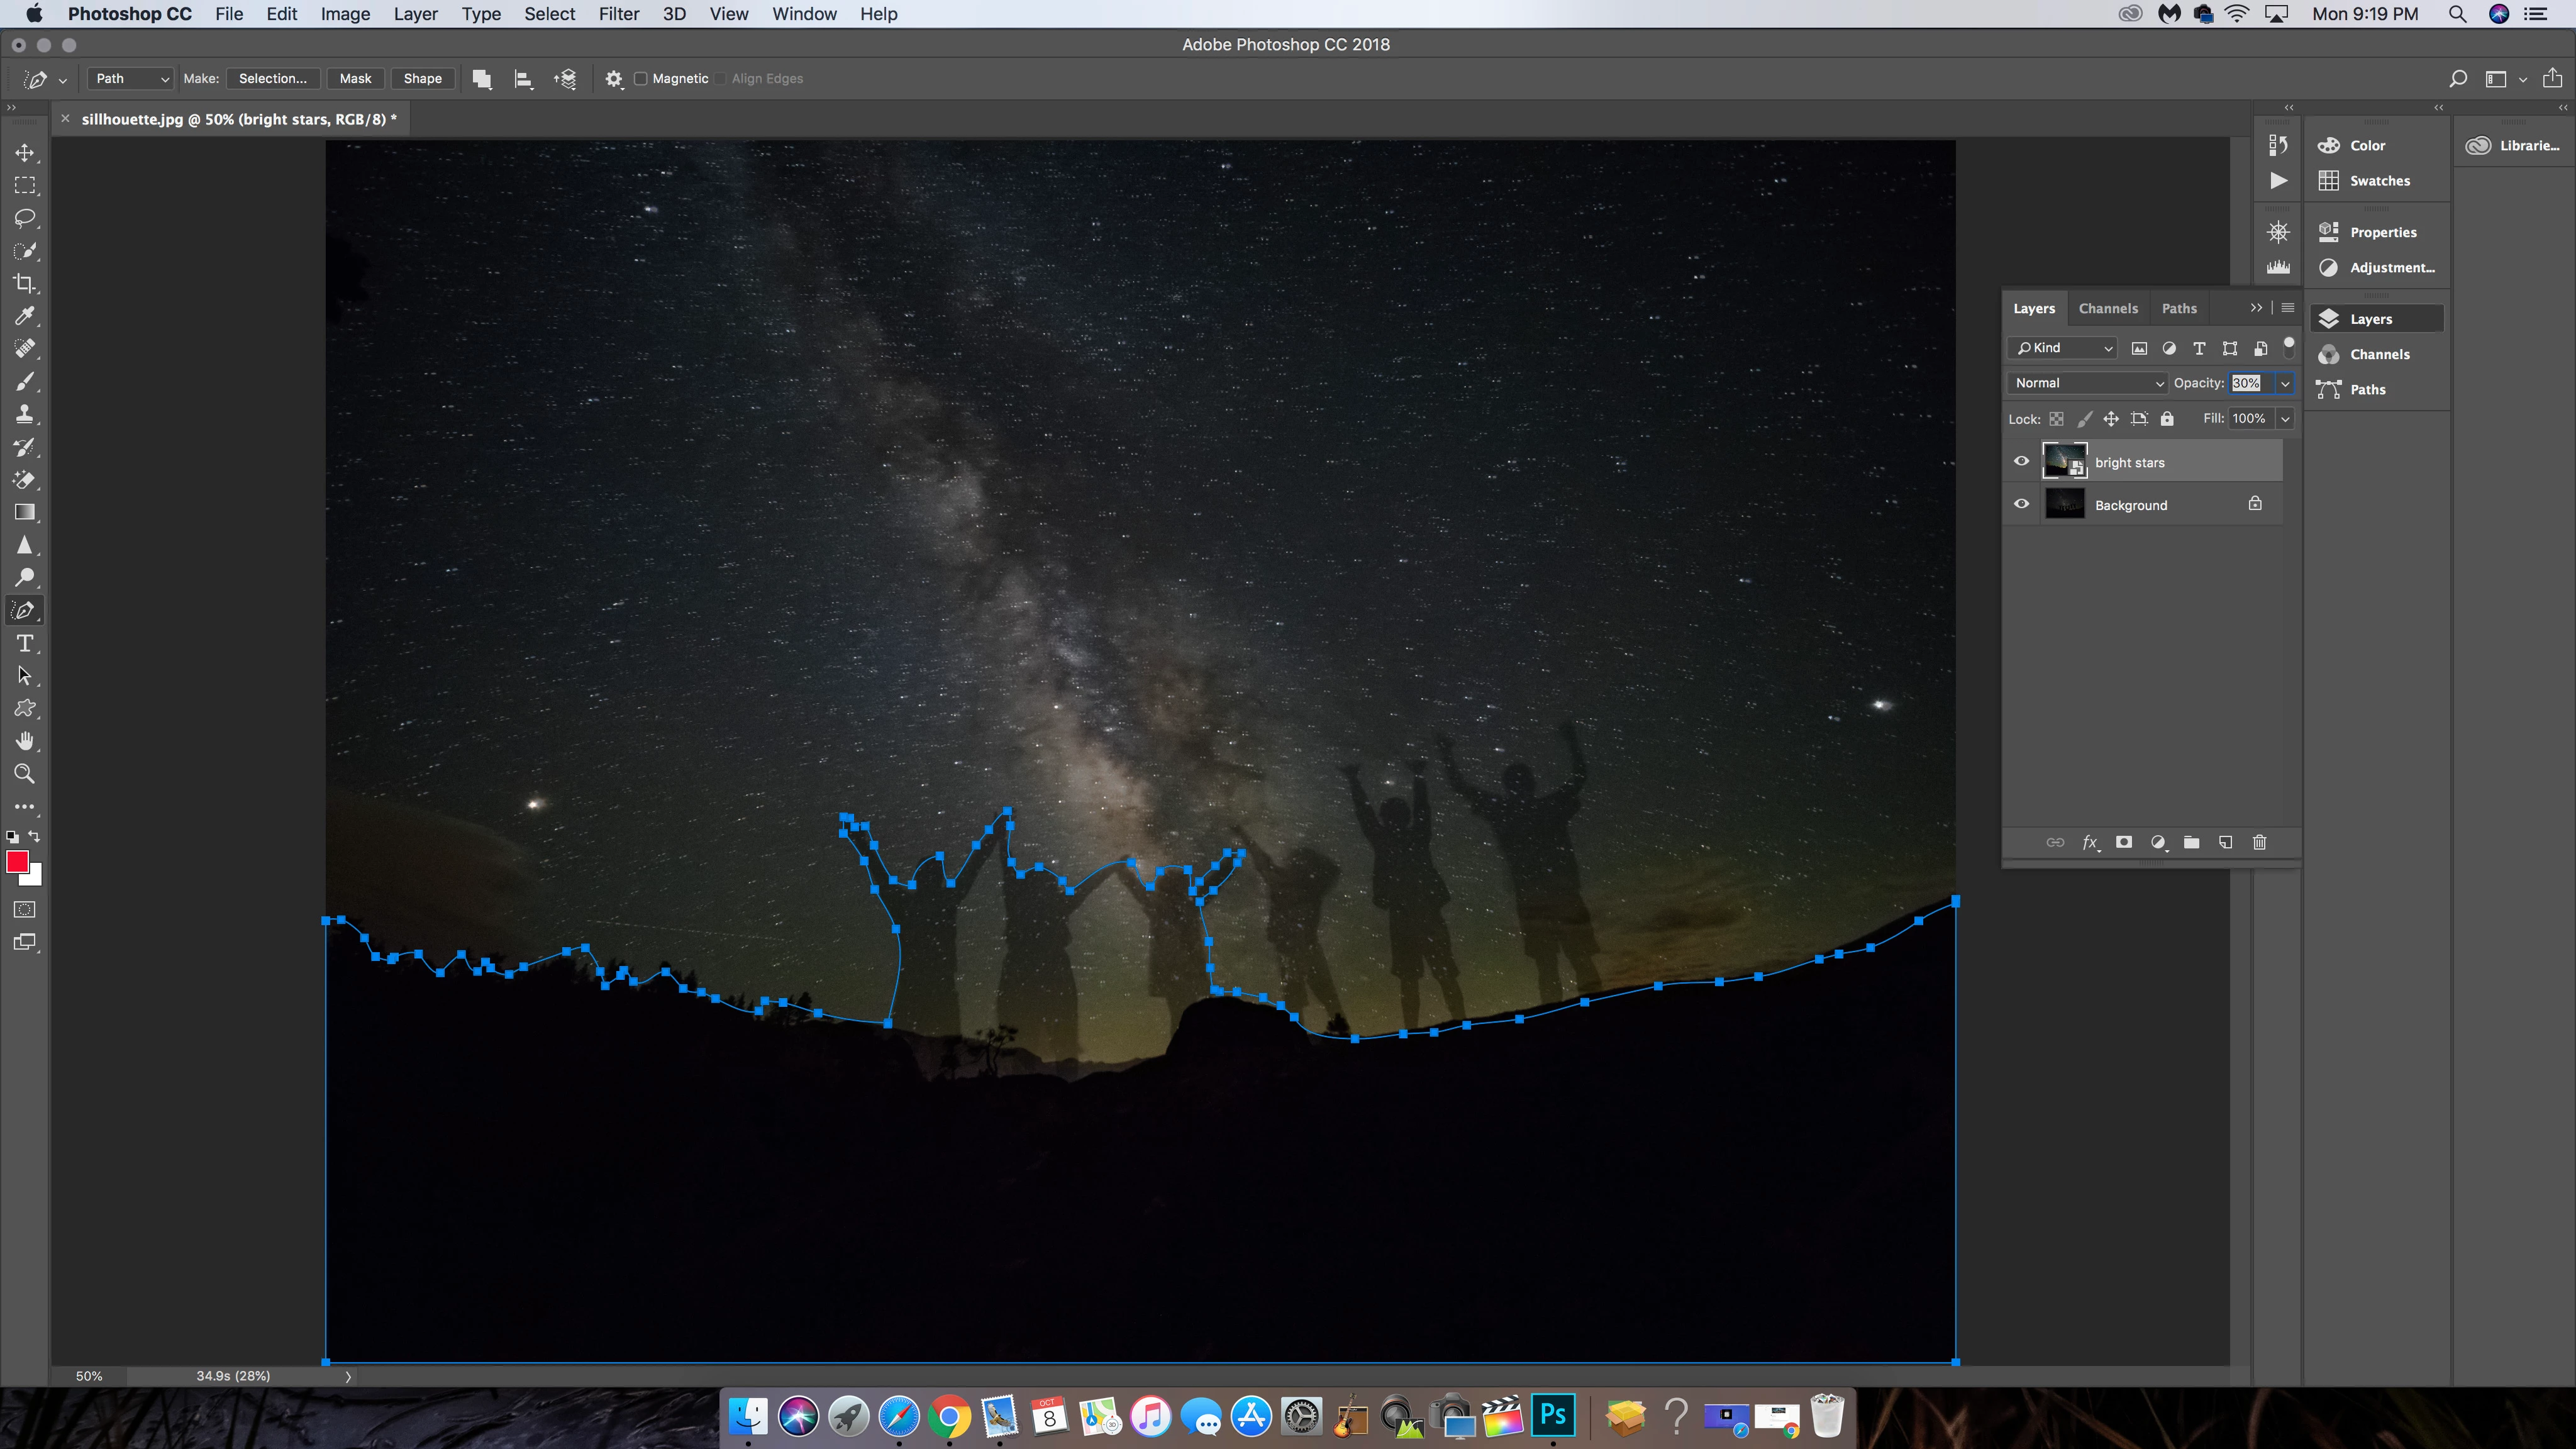Select the Zoom tool in toolbar

coord(24,773)
